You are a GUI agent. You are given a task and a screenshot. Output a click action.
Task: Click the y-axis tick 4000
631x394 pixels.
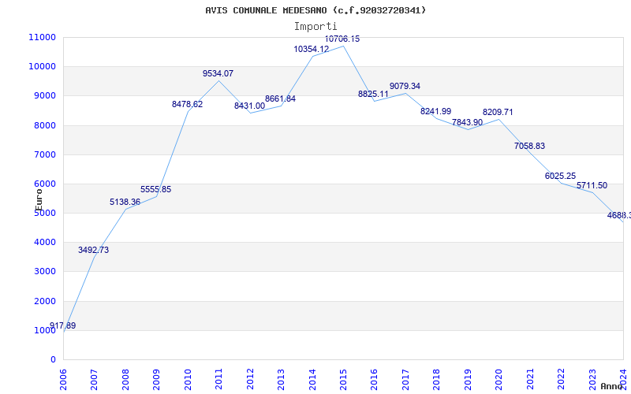coord(44,243)
